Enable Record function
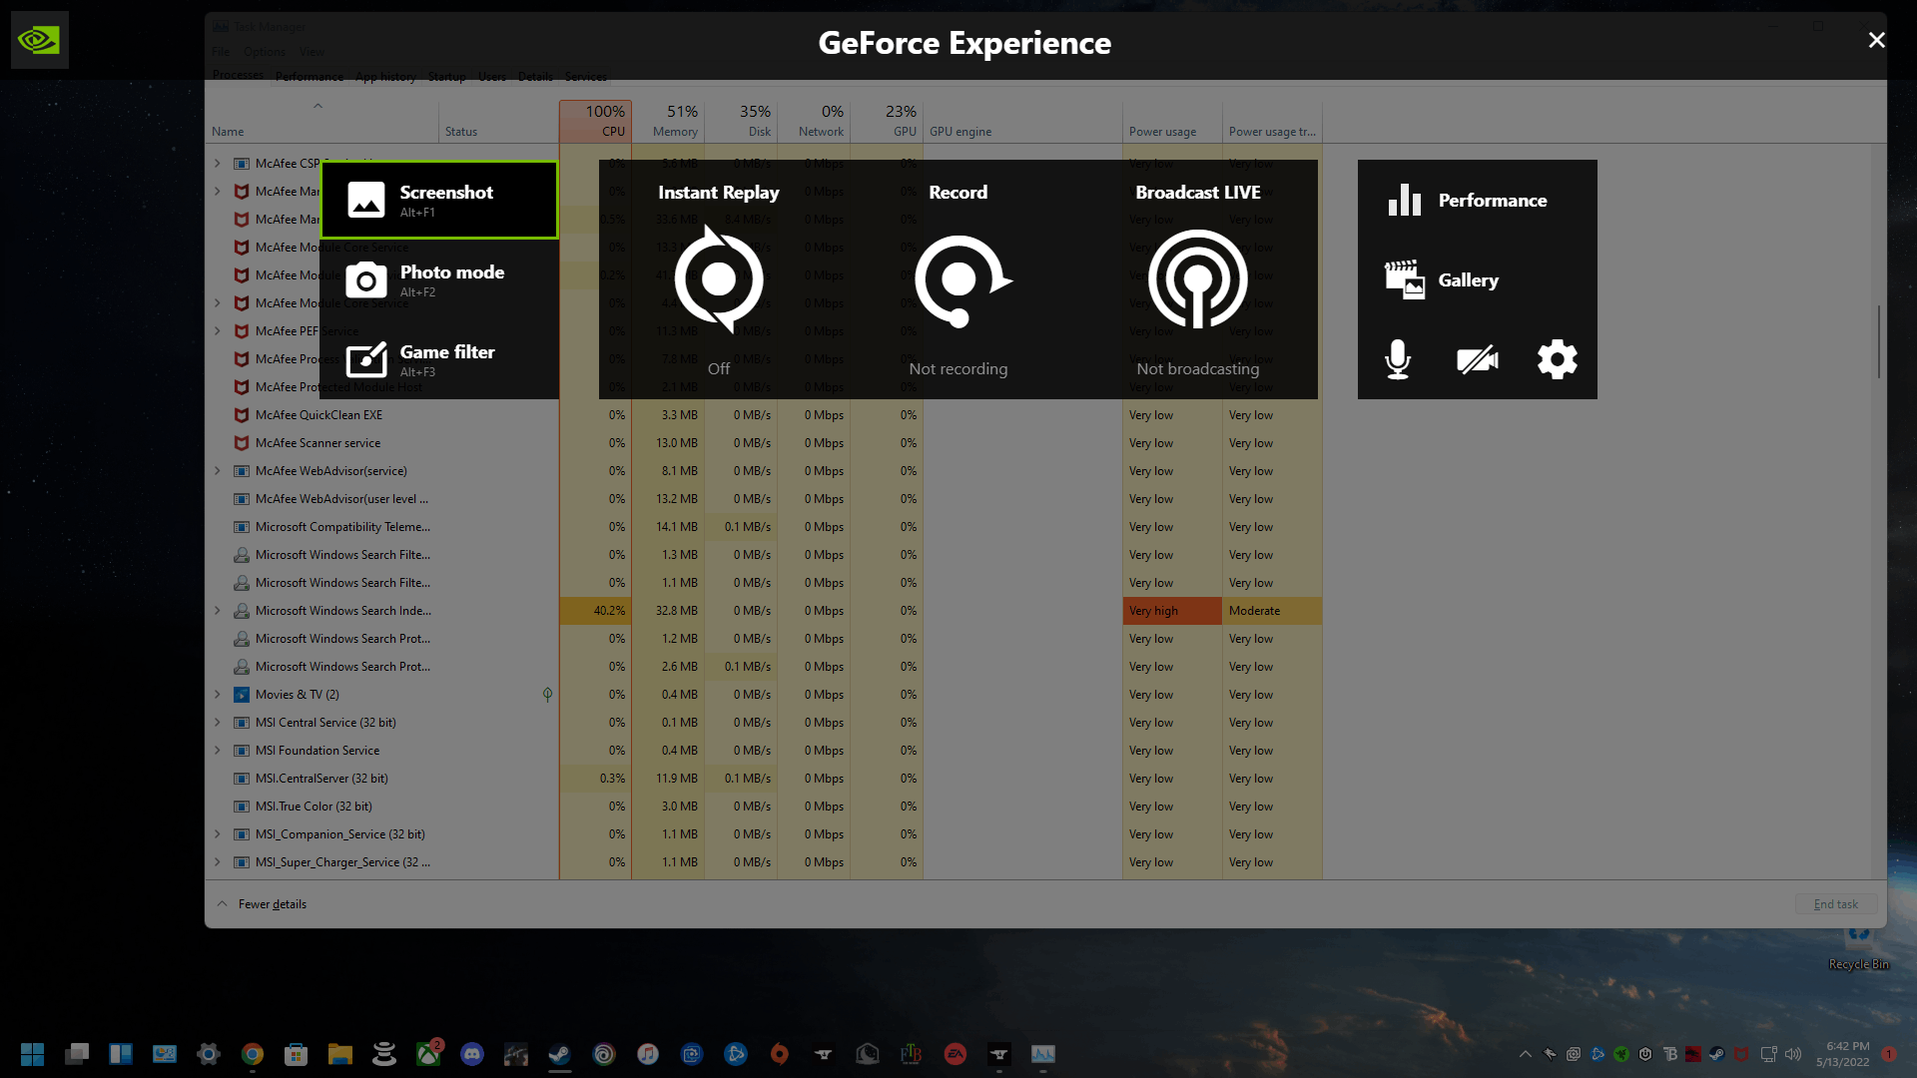Image resolution: width=1917 pixels, height=1078 pixels. pyautogui.click(x=958, y=279)
